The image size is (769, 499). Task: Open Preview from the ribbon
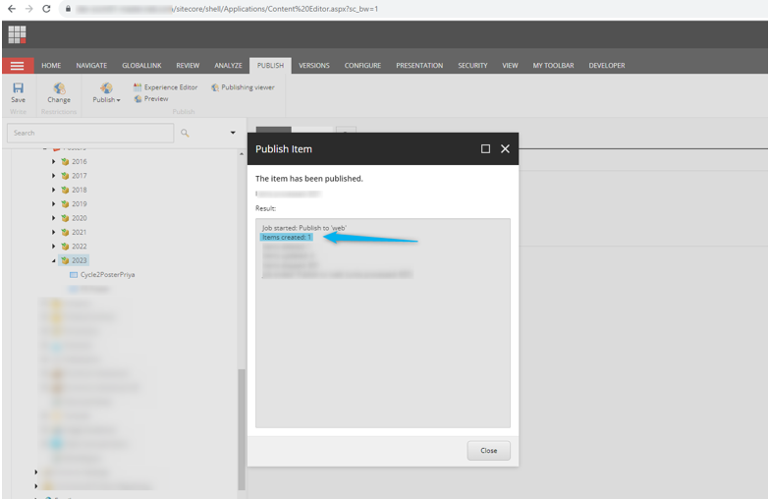(151, 98)
